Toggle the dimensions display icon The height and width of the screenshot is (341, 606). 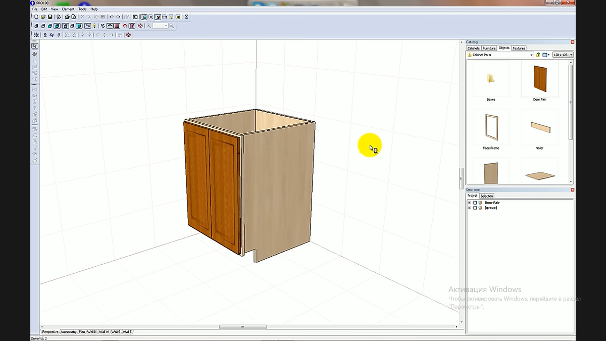[x=110, y=26]
